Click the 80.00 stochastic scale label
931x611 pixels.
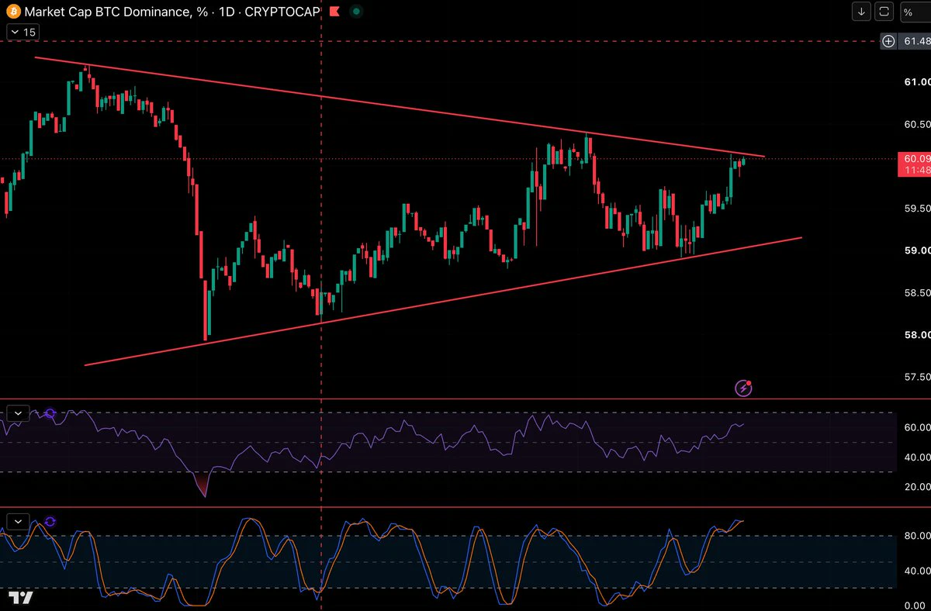pyautogui.click(x=917, y=536)
